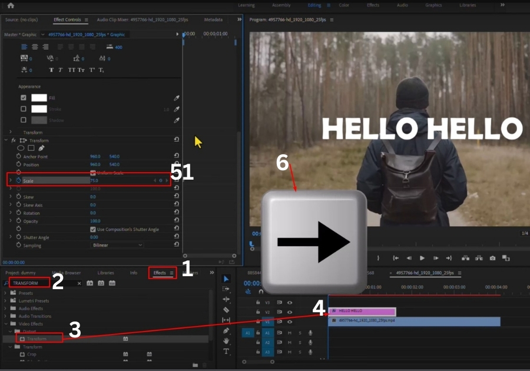Screen dimensions: 530x371
Task: Select the HELLO HELLO timeline clip
Action: (x=362, y=311)
